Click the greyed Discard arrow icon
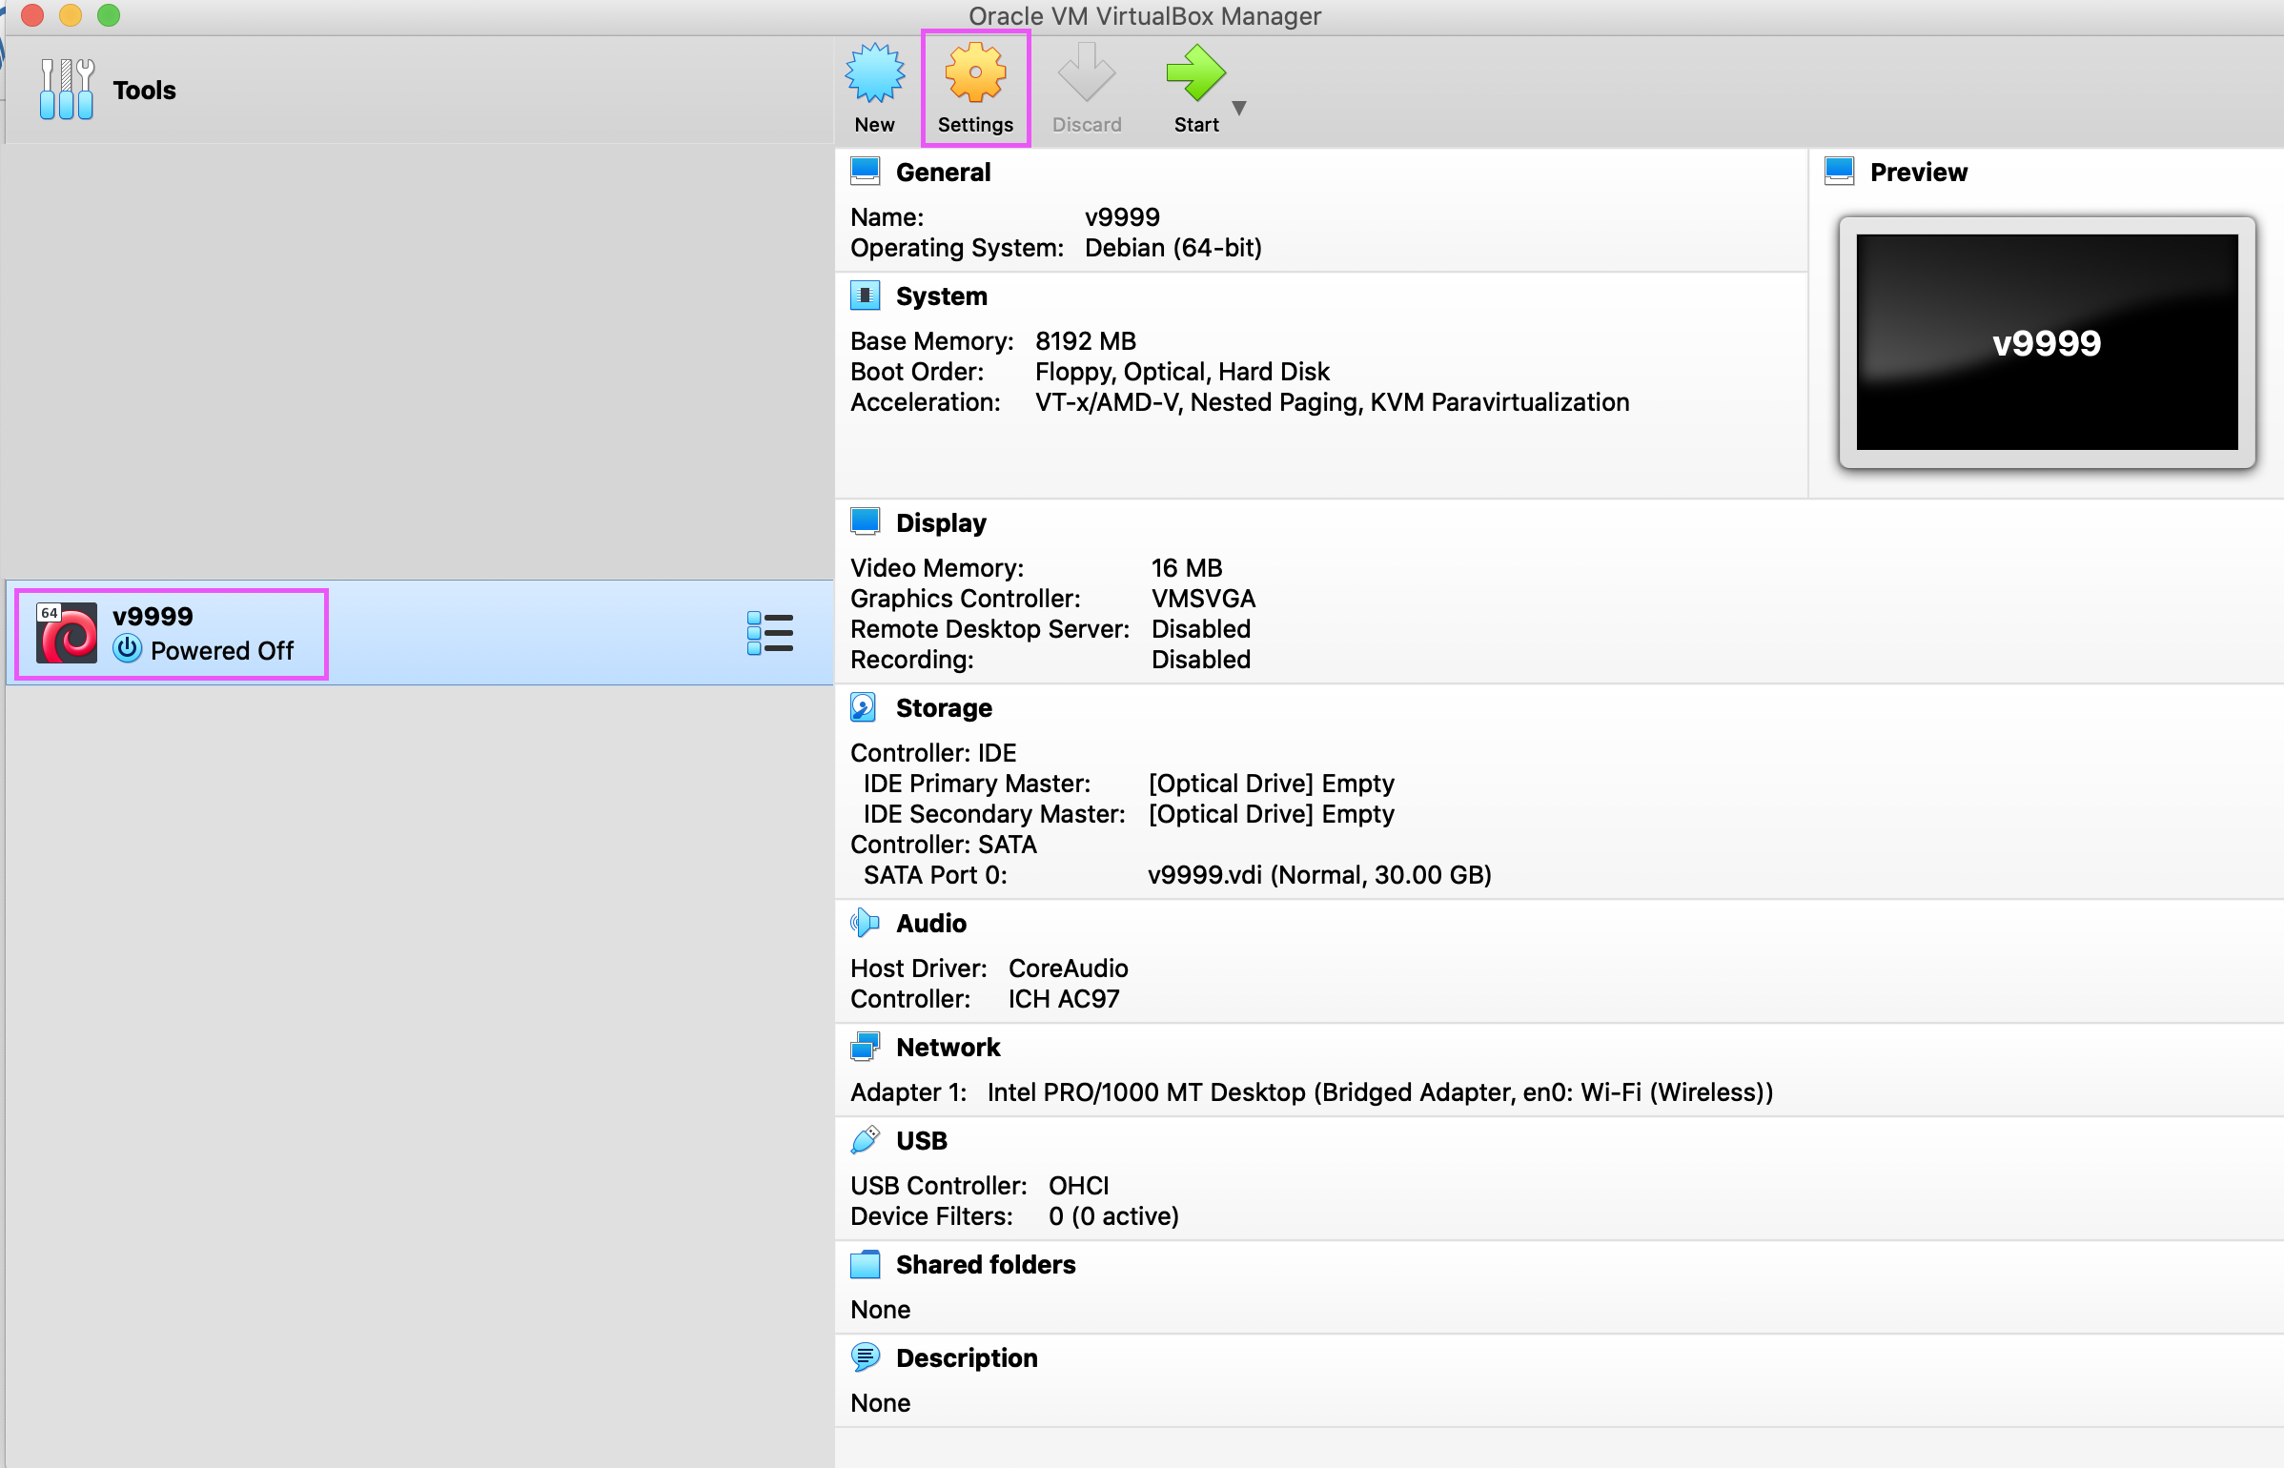 [1086, 74]
